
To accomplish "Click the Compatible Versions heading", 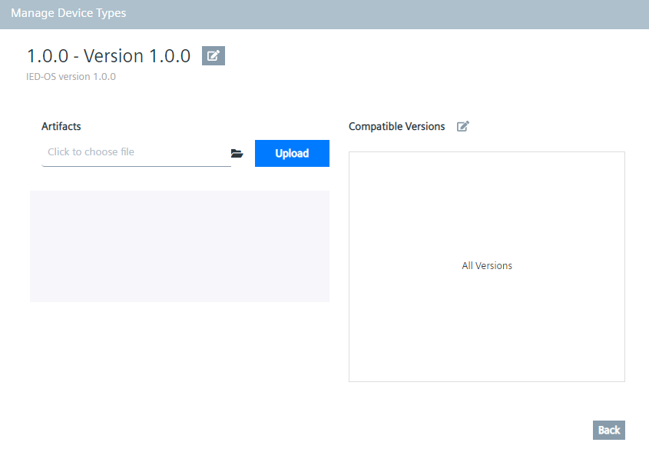I will click(396, 126).
